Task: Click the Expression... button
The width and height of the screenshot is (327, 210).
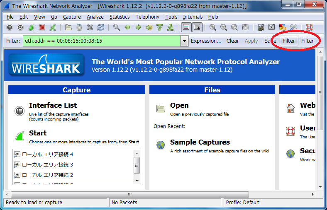Action: tap(206, 41)
